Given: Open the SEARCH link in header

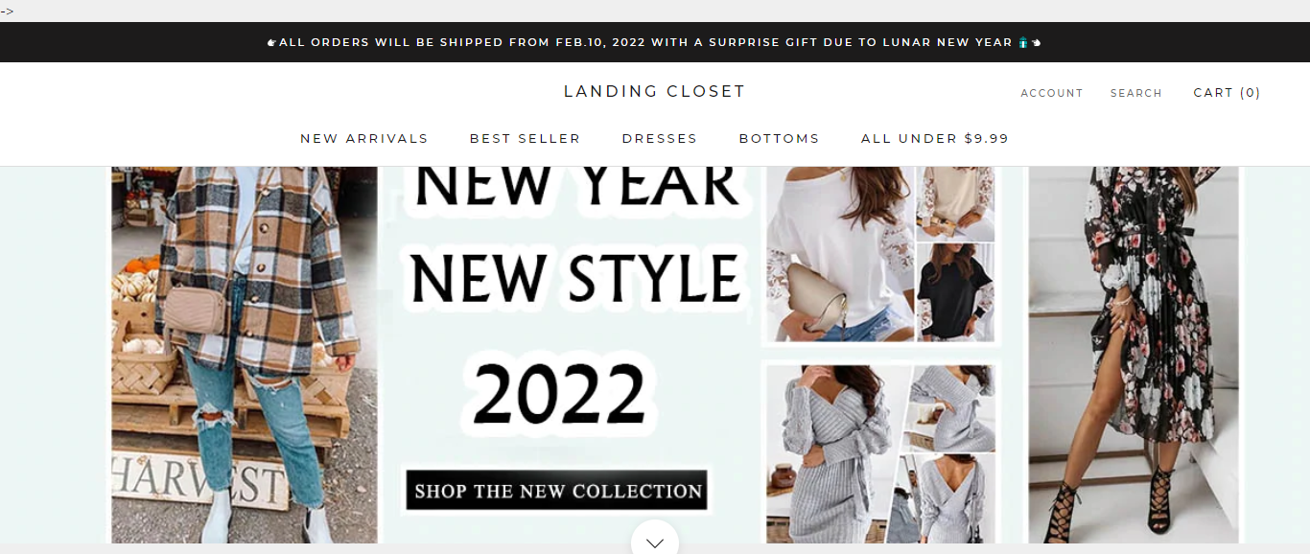Looking at the screenshot, I should [x=1136, y=93].
